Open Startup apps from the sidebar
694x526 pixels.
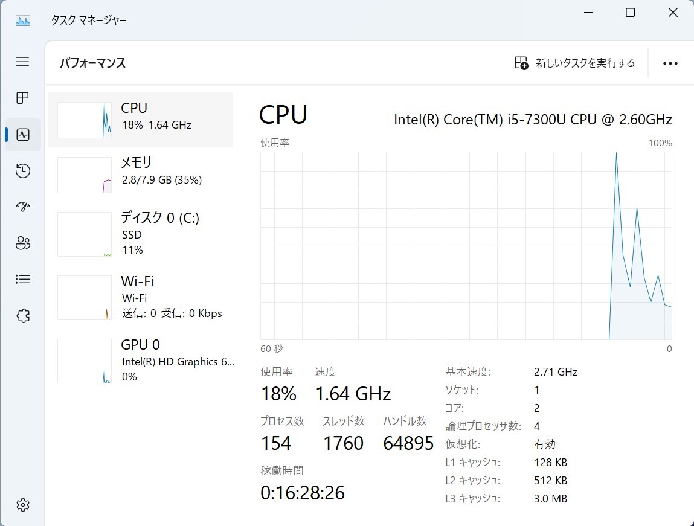coord(22,207)
